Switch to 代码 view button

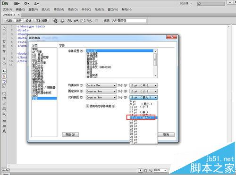point(9,21)
